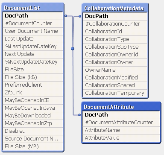Viewport: 164px width, 155px height.
Task: Click the connector dot beside DocumentList DocPath
Action: point(66,16)
